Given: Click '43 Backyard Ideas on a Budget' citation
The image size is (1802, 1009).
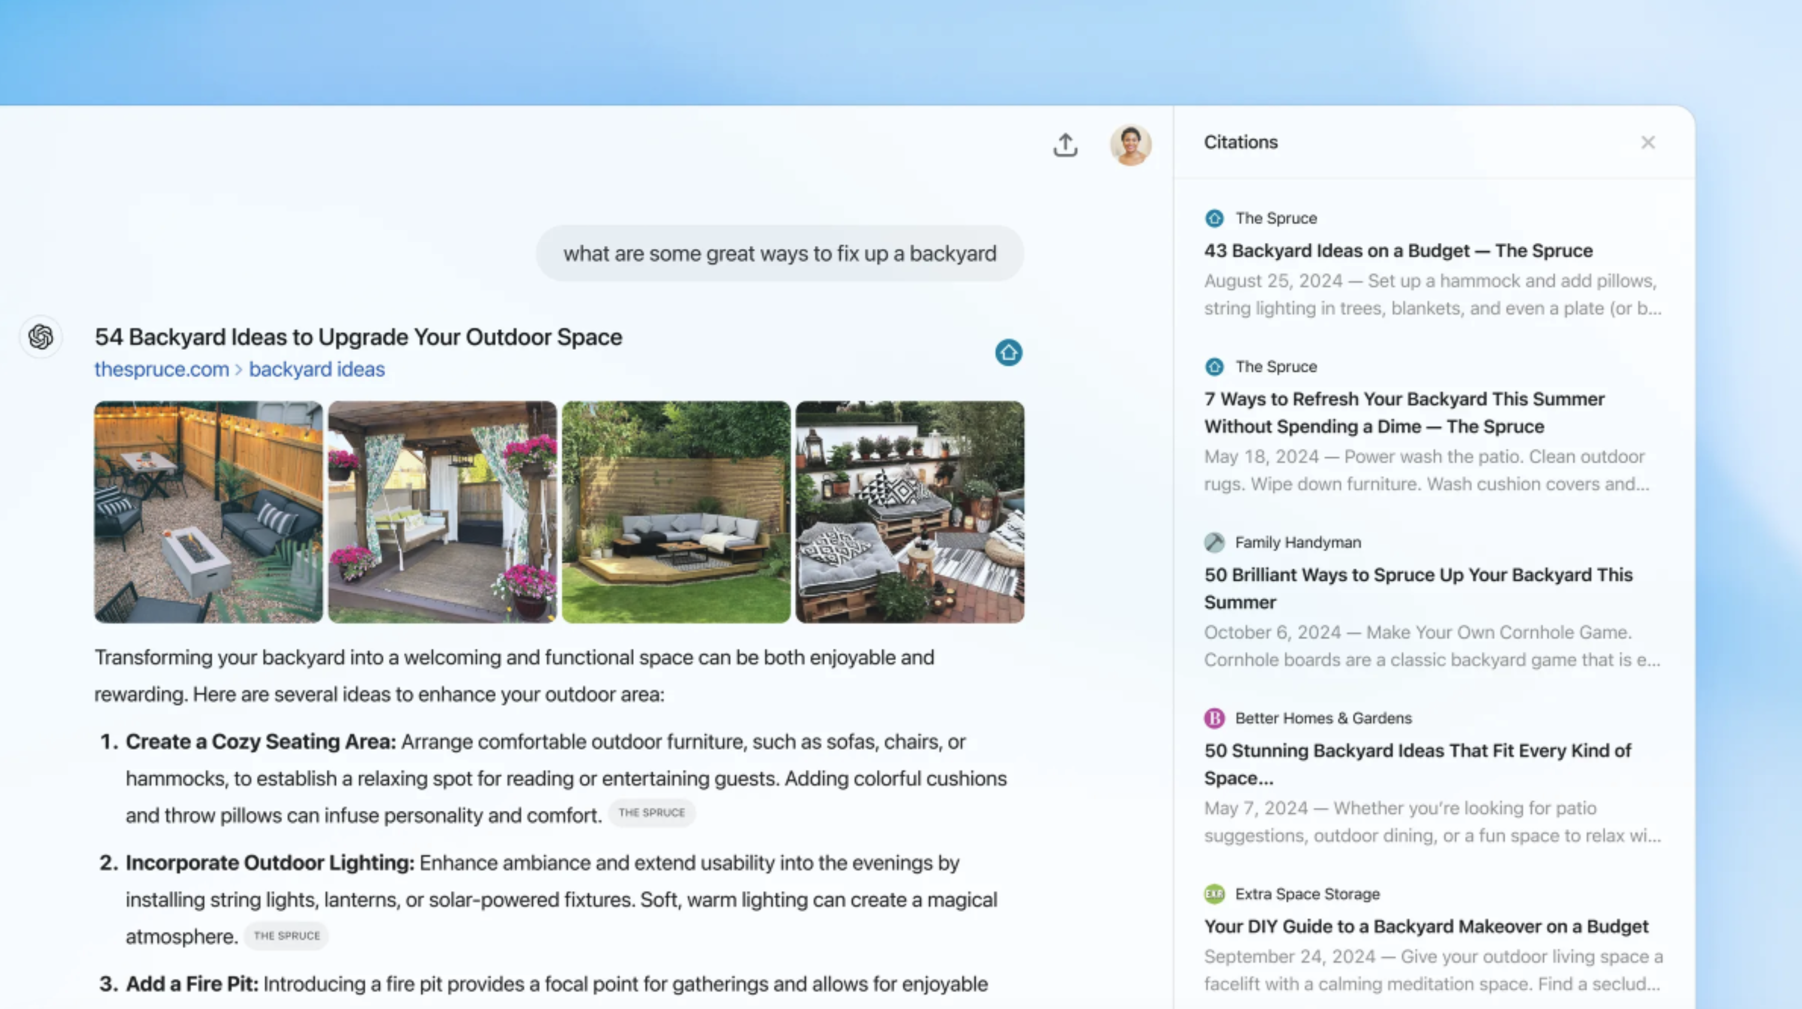Looking at the screenshot, I should pyautogui.click(x=1396, y=251).
